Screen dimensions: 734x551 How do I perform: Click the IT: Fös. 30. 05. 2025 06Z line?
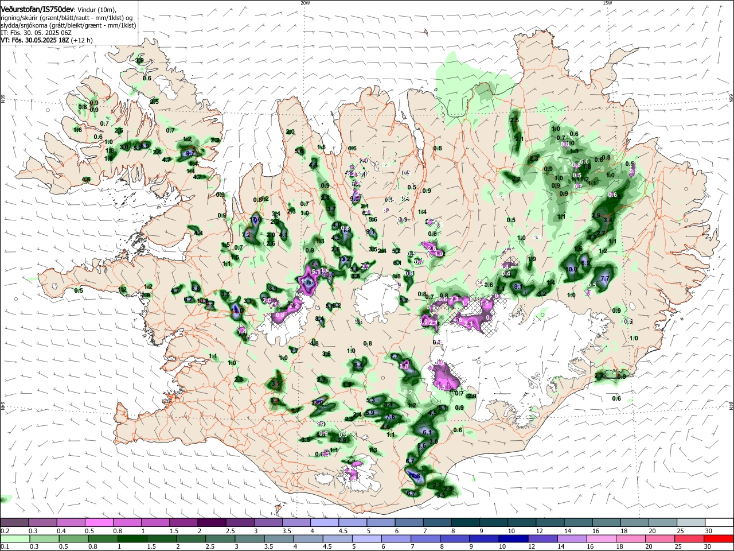click(36, 33)
